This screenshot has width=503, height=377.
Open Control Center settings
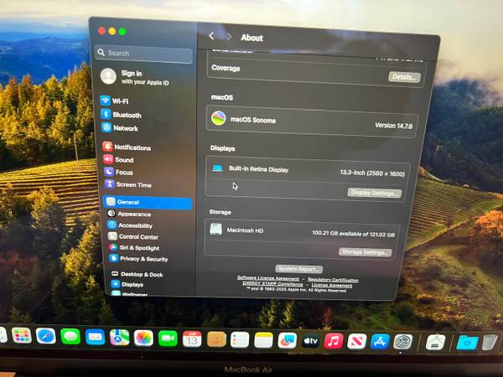coord(133,236)
